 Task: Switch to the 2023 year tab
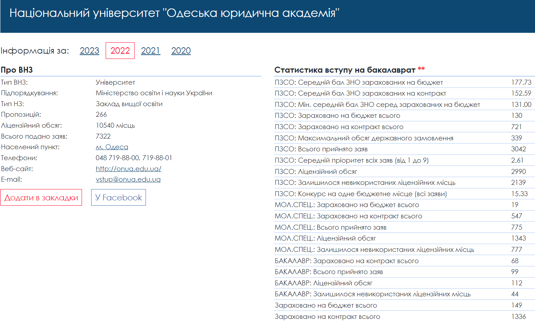pos(89,51)
